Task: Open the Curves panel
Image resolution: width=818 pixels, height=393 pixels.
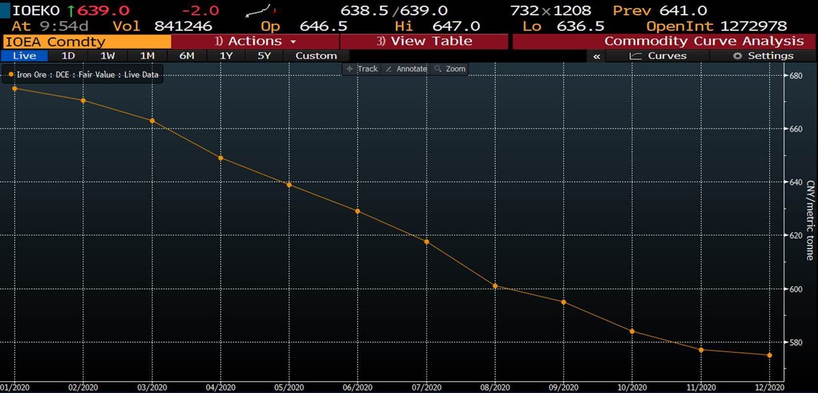Action: 657,56
